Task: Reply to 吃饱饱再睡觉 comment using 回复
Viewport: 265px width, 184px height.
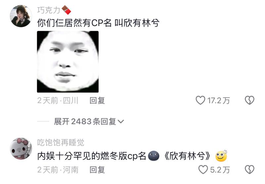Action: coord(97,170)
